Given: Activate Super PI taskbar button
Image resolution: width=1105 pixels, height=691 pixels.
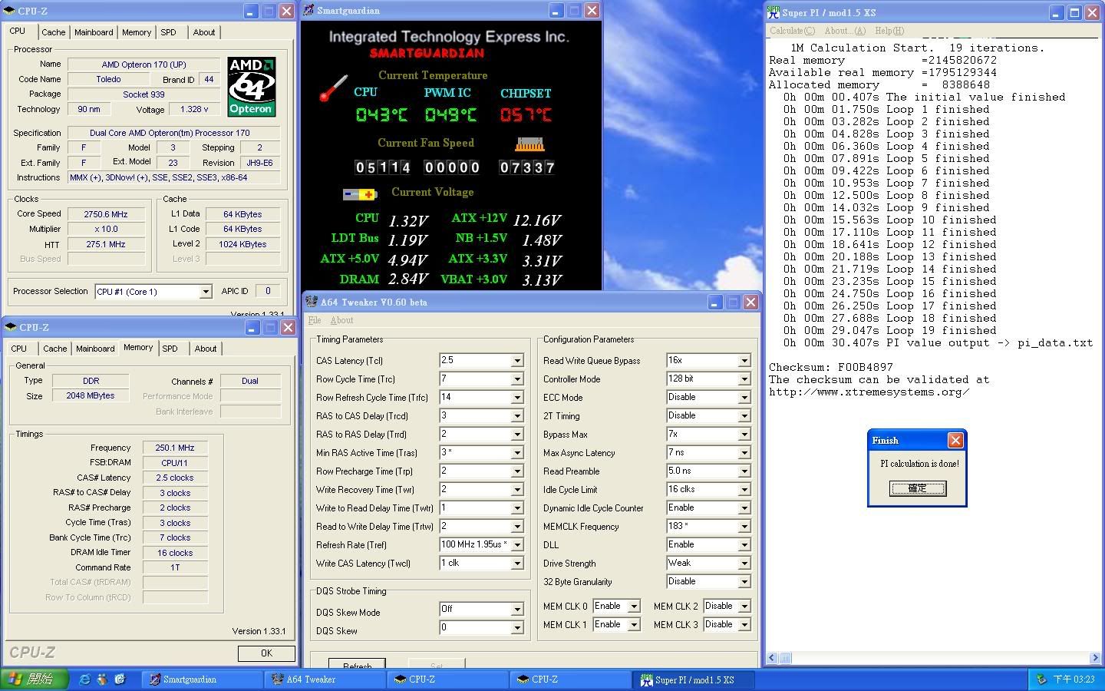Looking at the screenshot, I should [x=694, y=679].
